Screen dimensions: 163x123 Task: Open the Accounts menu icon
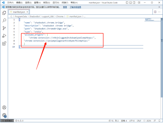4,108
